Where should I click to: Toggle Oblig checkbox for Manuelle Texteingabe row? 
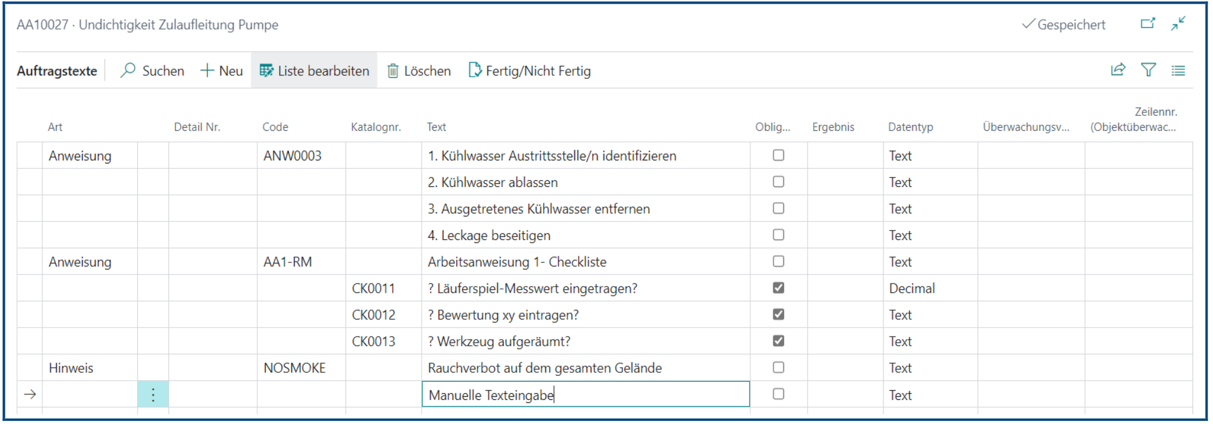pyautogui.click(x=779, y=394)
